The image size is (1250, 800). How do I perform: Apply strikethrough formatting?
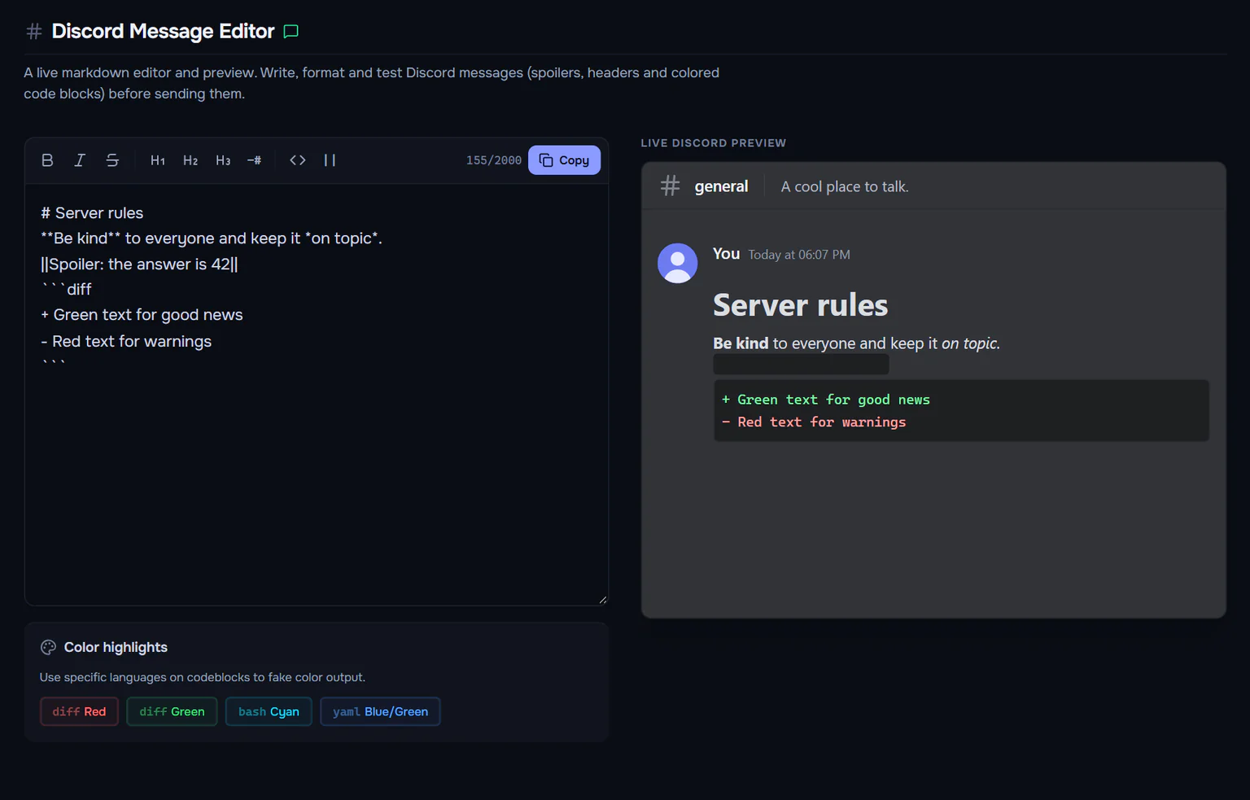pyautogui.click(x=112, y=160)
